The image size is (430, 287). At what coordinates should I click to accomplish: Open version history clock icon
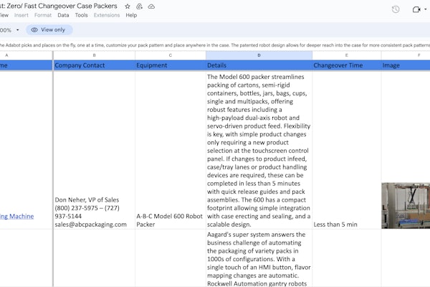(396, 9)
